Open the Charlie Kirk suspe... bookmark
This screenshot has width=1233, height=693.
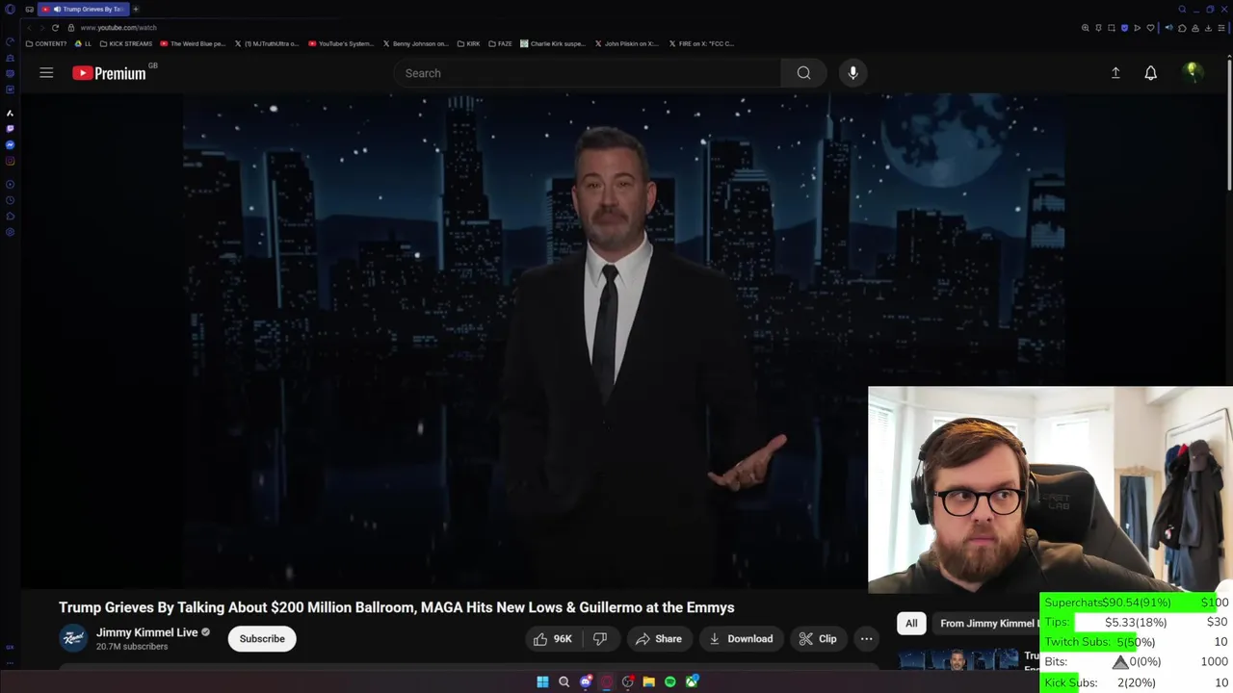pyautogui.click(x=553, y=43)
